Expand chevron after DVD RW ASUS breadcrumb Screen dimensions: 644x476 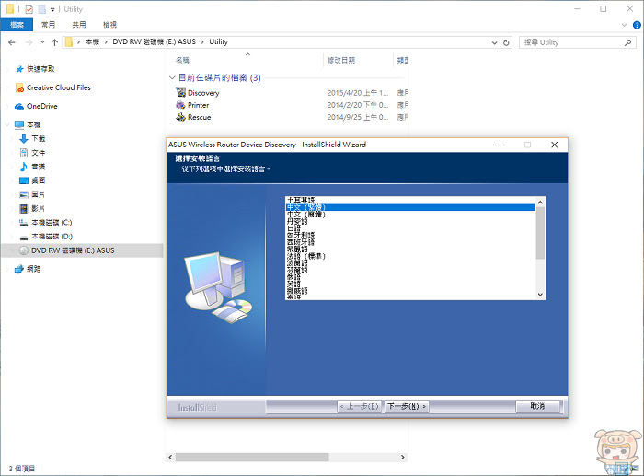(x=202, y=42)
